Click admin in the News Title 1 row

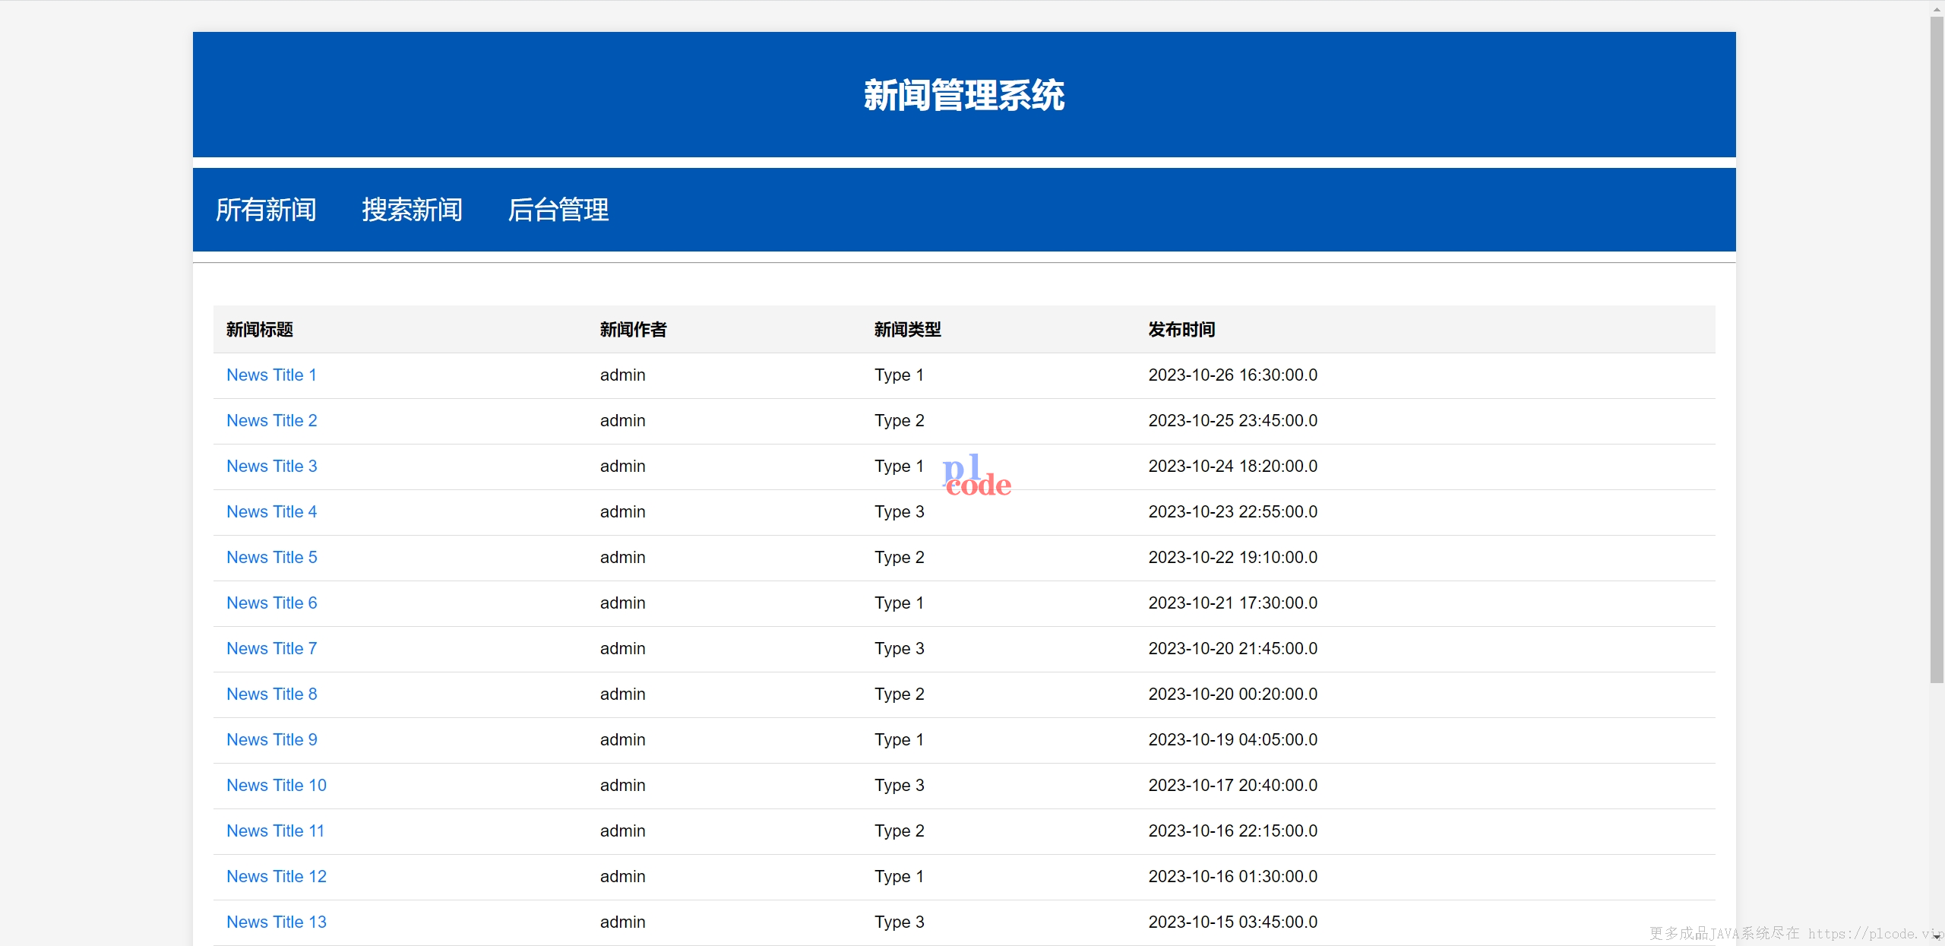coord(623,375)
